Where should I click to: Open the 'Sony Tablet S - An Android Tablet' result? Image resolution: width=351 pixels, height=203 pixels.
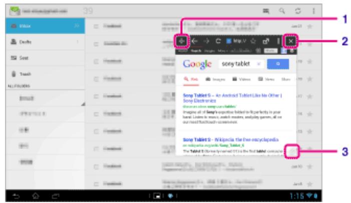(x=232, y=98)
